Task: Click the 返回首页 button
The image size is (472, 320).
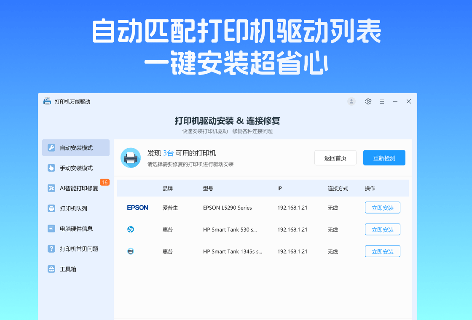Action: point(335,158)
